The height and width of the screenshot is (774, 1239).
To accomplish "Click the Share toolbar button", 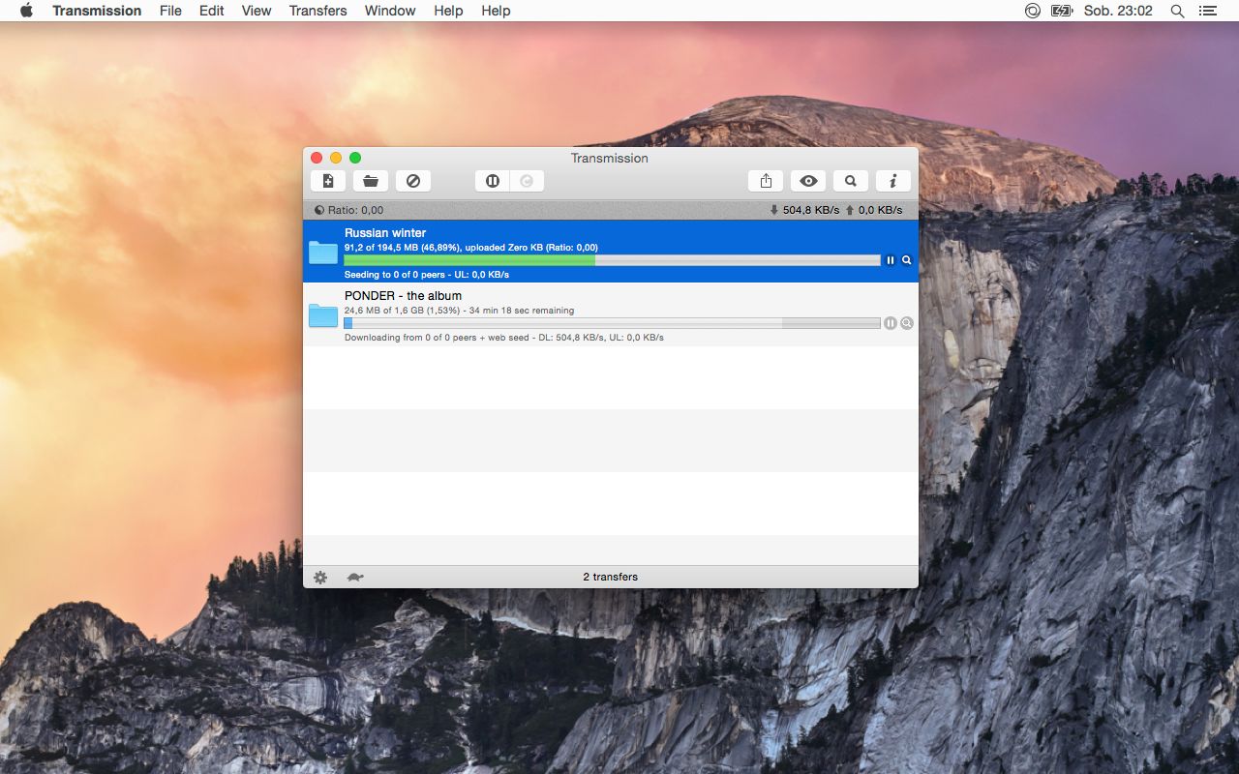I will tap(766, 181).
